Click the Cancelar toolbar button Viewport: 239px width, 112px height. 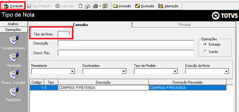point(65,6)
